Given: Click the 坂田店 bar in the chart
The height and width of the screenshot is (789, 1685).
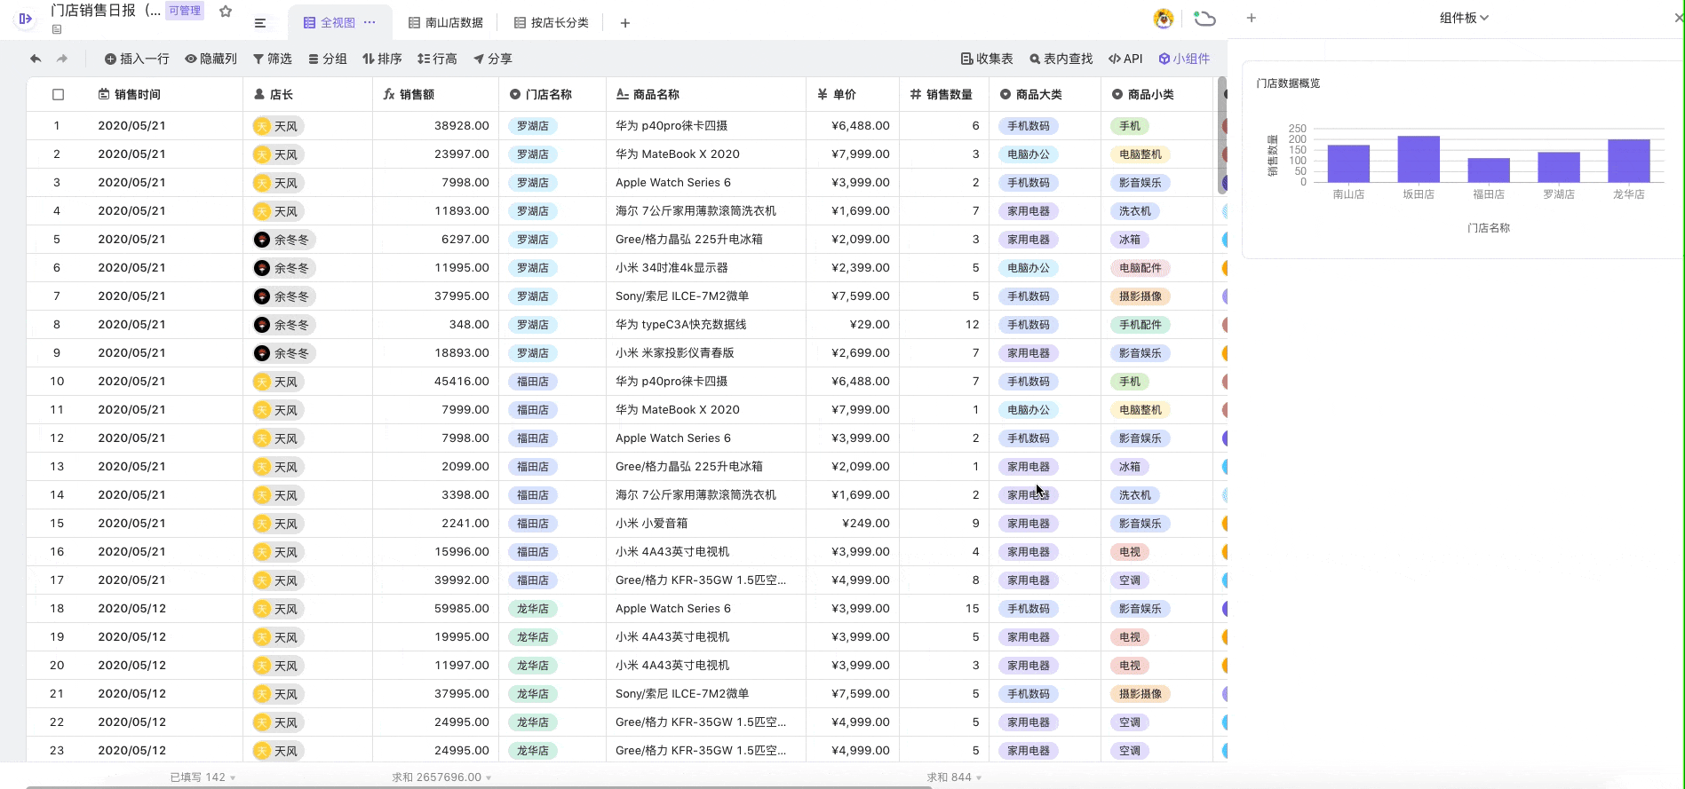Looking at the screenshot, I should tap(1419, 159).
